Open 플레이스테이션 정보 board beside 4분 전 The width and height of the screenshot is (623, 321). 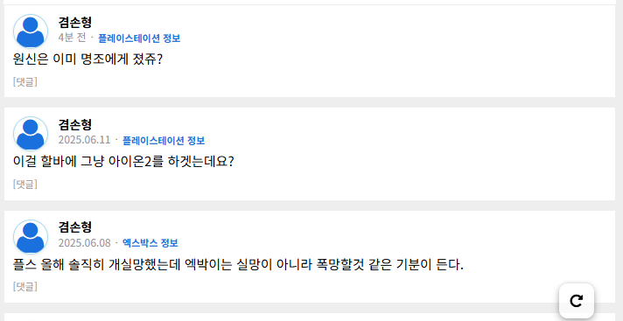pos(139,38)
